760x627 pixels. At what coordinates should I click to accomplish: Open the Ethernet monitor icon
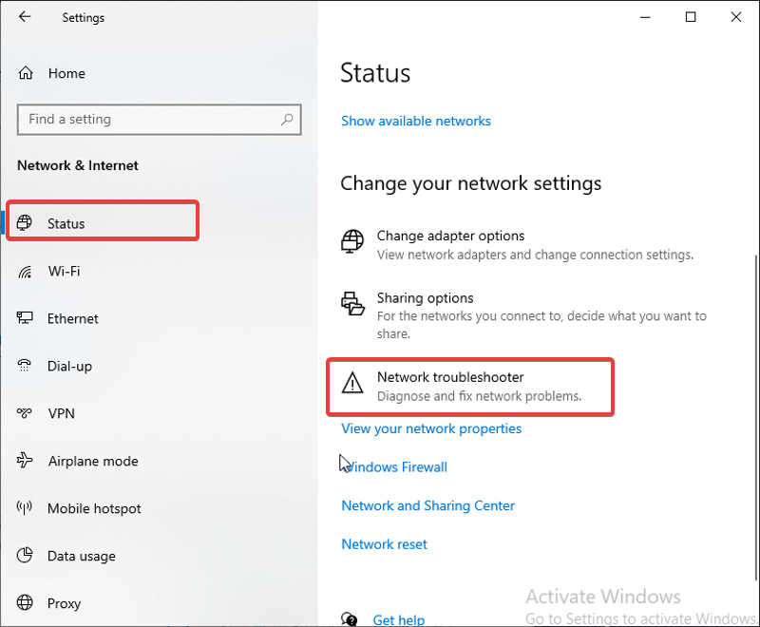pyautogui.click(x=25, y=318)
